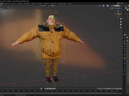This screenshot has height=96, width=129.
Task: Open the pivot point dropdown
Action: click(x=49, y=6)
